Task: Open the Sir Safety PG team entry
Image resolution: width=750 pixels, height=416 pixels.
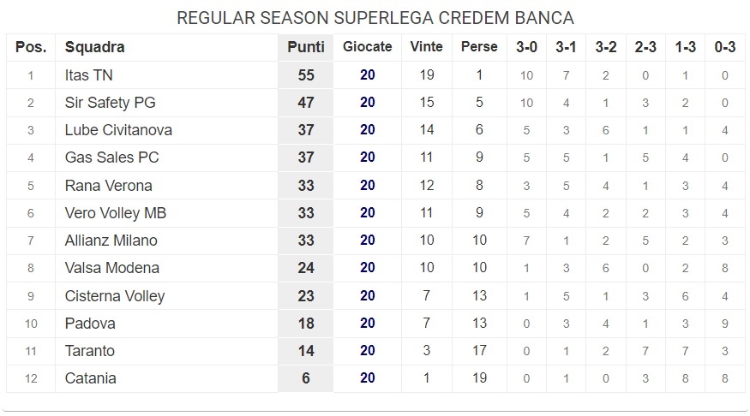Action: [x=110, y=102]
